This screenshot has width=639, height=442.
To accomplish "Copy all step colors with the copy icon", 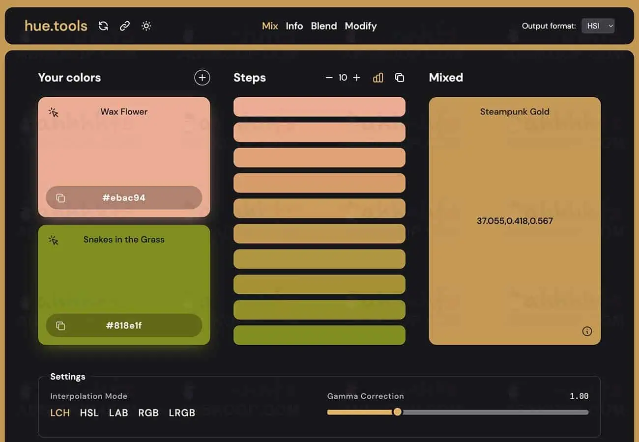I will tap(399, 77).
